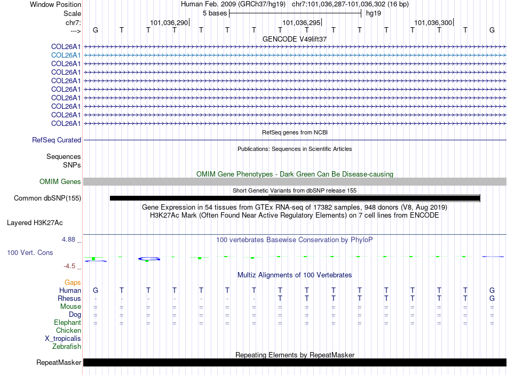This screenshot has height=375, width=507.
Task: Click the black RepeatMasker element bar
Action: (x=295, y=362)
